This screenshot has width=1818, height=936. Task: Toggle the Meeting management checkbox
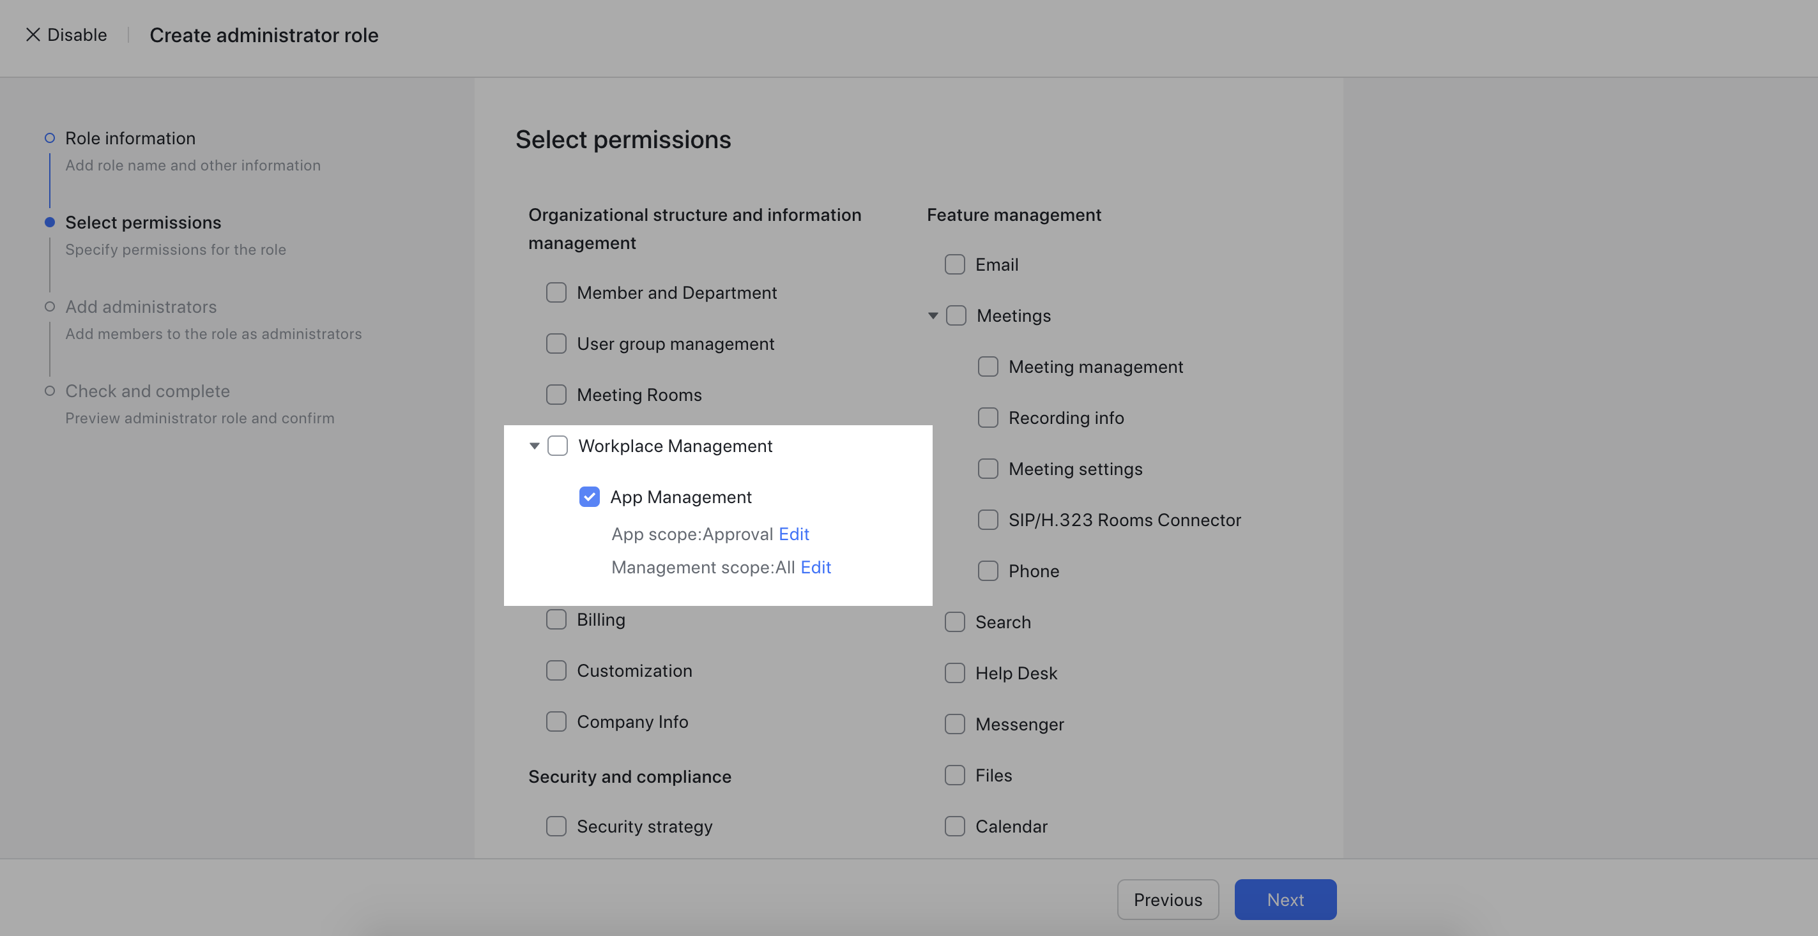click(x=987, y=366)
